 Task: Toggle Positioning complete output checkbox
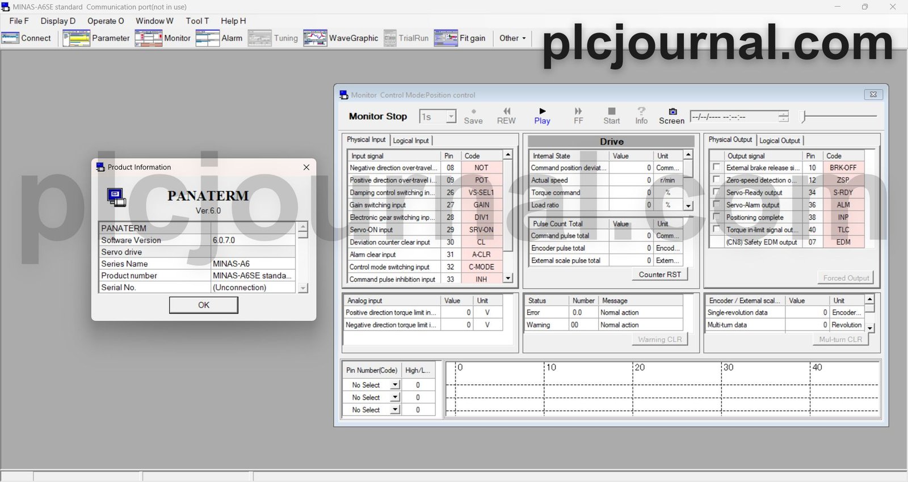pos(716,217)
